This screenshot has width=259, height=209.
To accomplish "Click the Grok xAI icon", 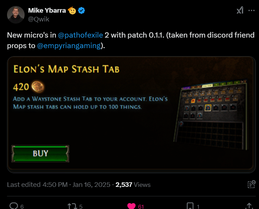I will 240,10.
